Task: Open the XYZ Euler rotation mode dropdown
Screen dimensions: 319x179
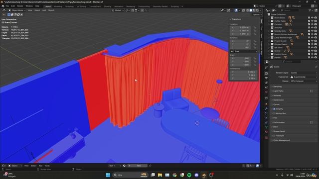Action: (244, 52)
